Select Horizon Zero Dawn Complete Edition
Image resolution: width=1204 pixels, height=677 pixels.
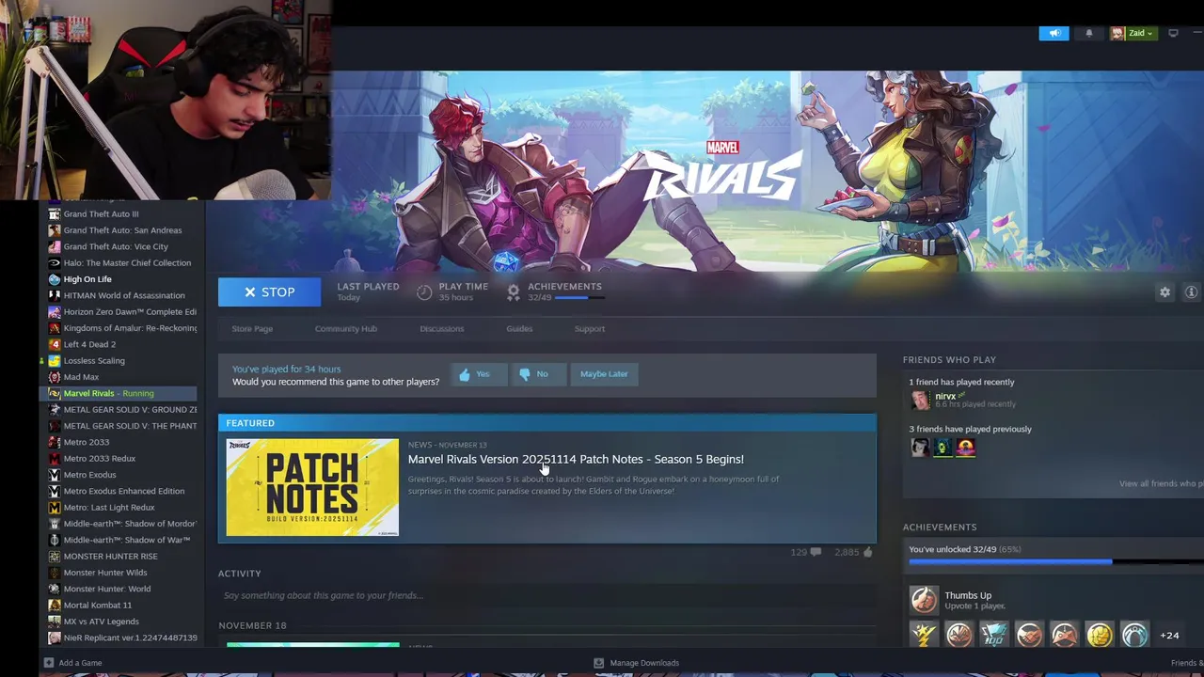(122, 312)
